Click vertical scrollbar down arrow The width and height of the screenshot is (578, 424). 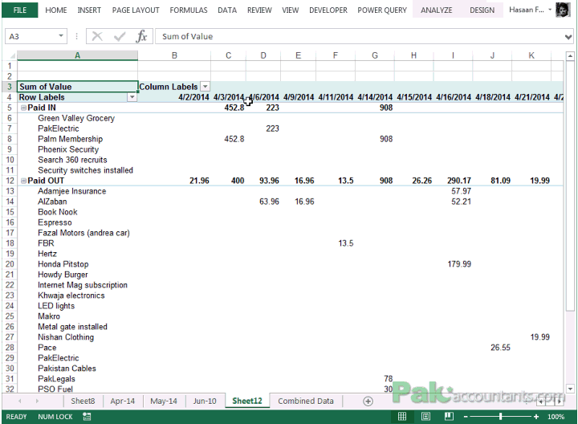click(570, 389)
